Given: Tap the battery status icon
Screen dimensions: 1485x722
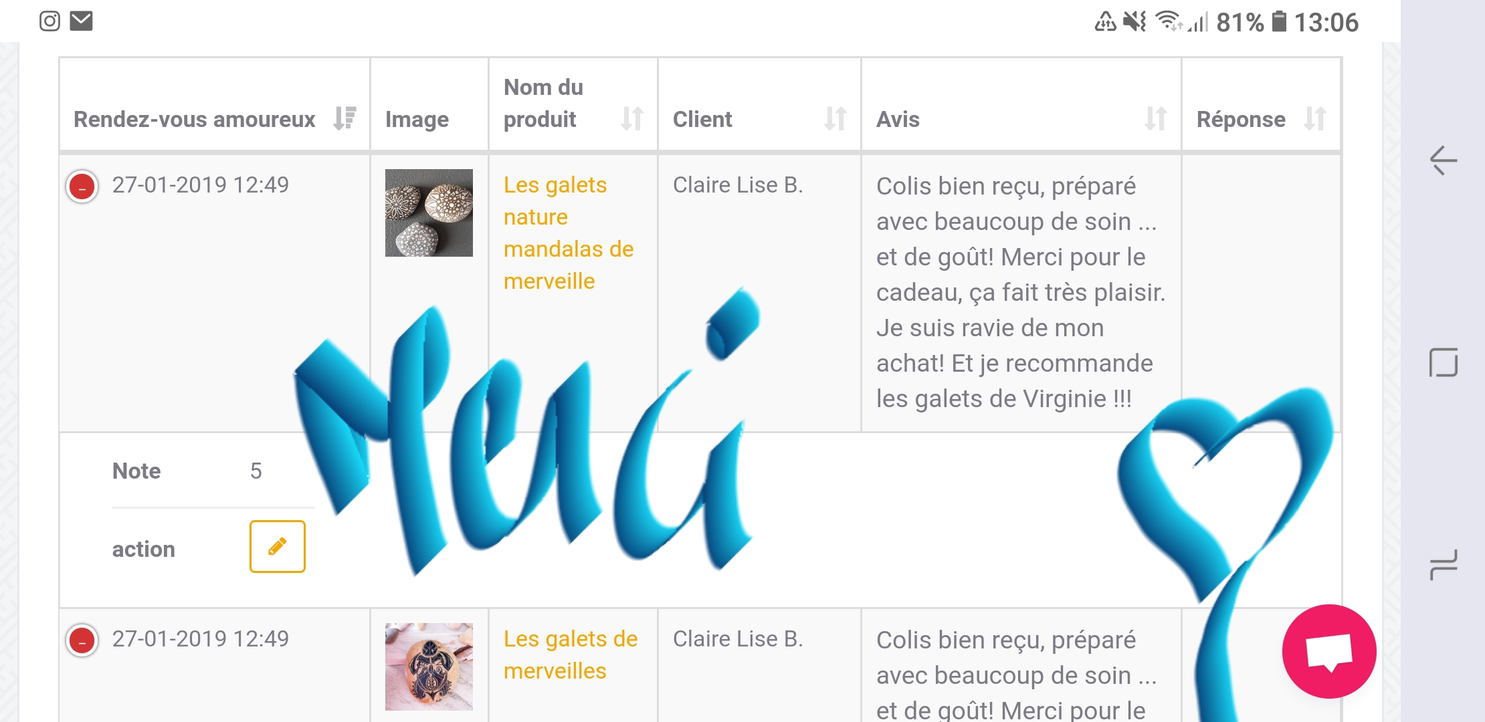Looking at the screenshot, I should click(x=1278, y=21).
